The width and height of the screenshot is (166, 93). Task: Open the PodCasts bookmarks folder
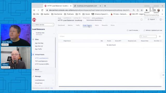point(69,14)
